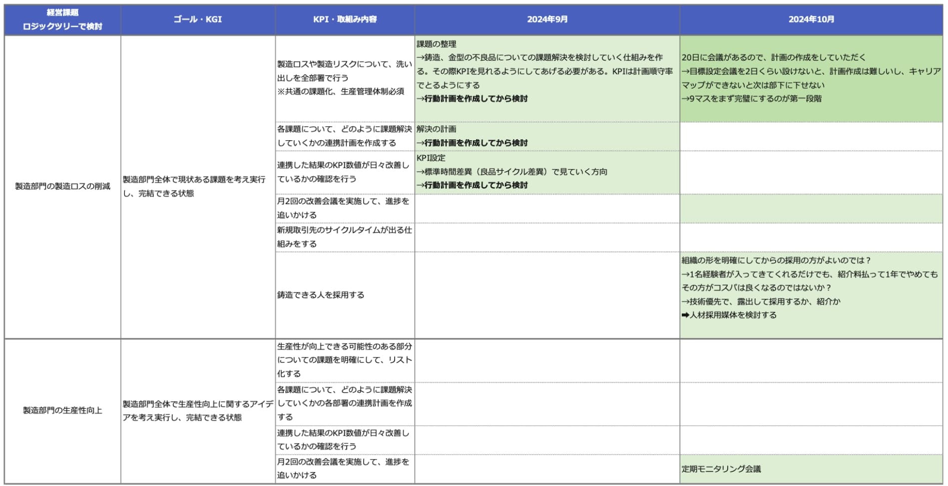Click the 生産性が向上できる可能性 KPI cell
This screenshot has height=486, width=948.
click(x=345, y=360)
